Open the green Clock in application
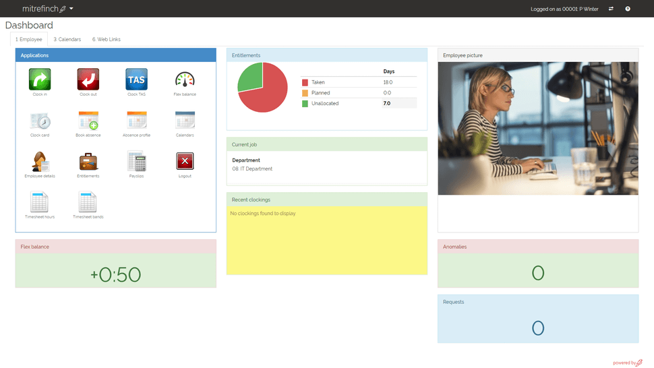Viewport: 654px width, 368px height. [x=40, y=79]
